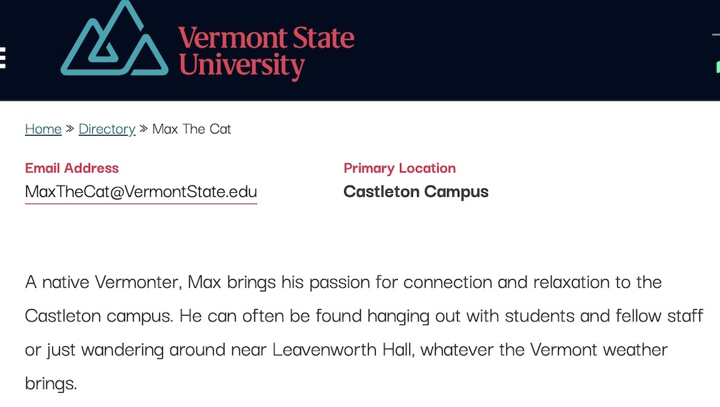Click the final word "brings." in the bio
The image size is (720, 407).
[51, 383]
